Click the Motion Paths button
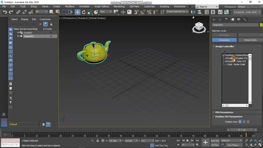The image size is (263, 148). (x=250, y=40)
